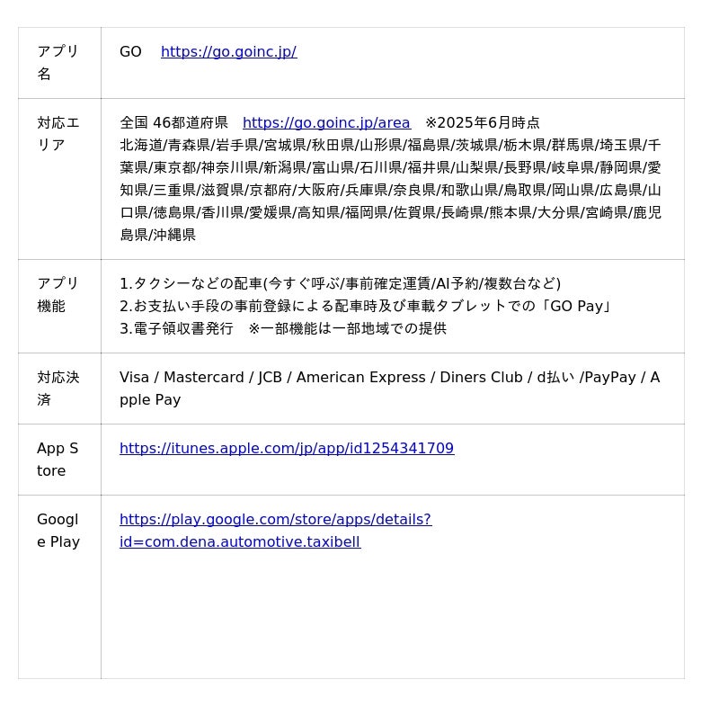Click feature line 2 mentioning GO Pay

coord(367,307)
